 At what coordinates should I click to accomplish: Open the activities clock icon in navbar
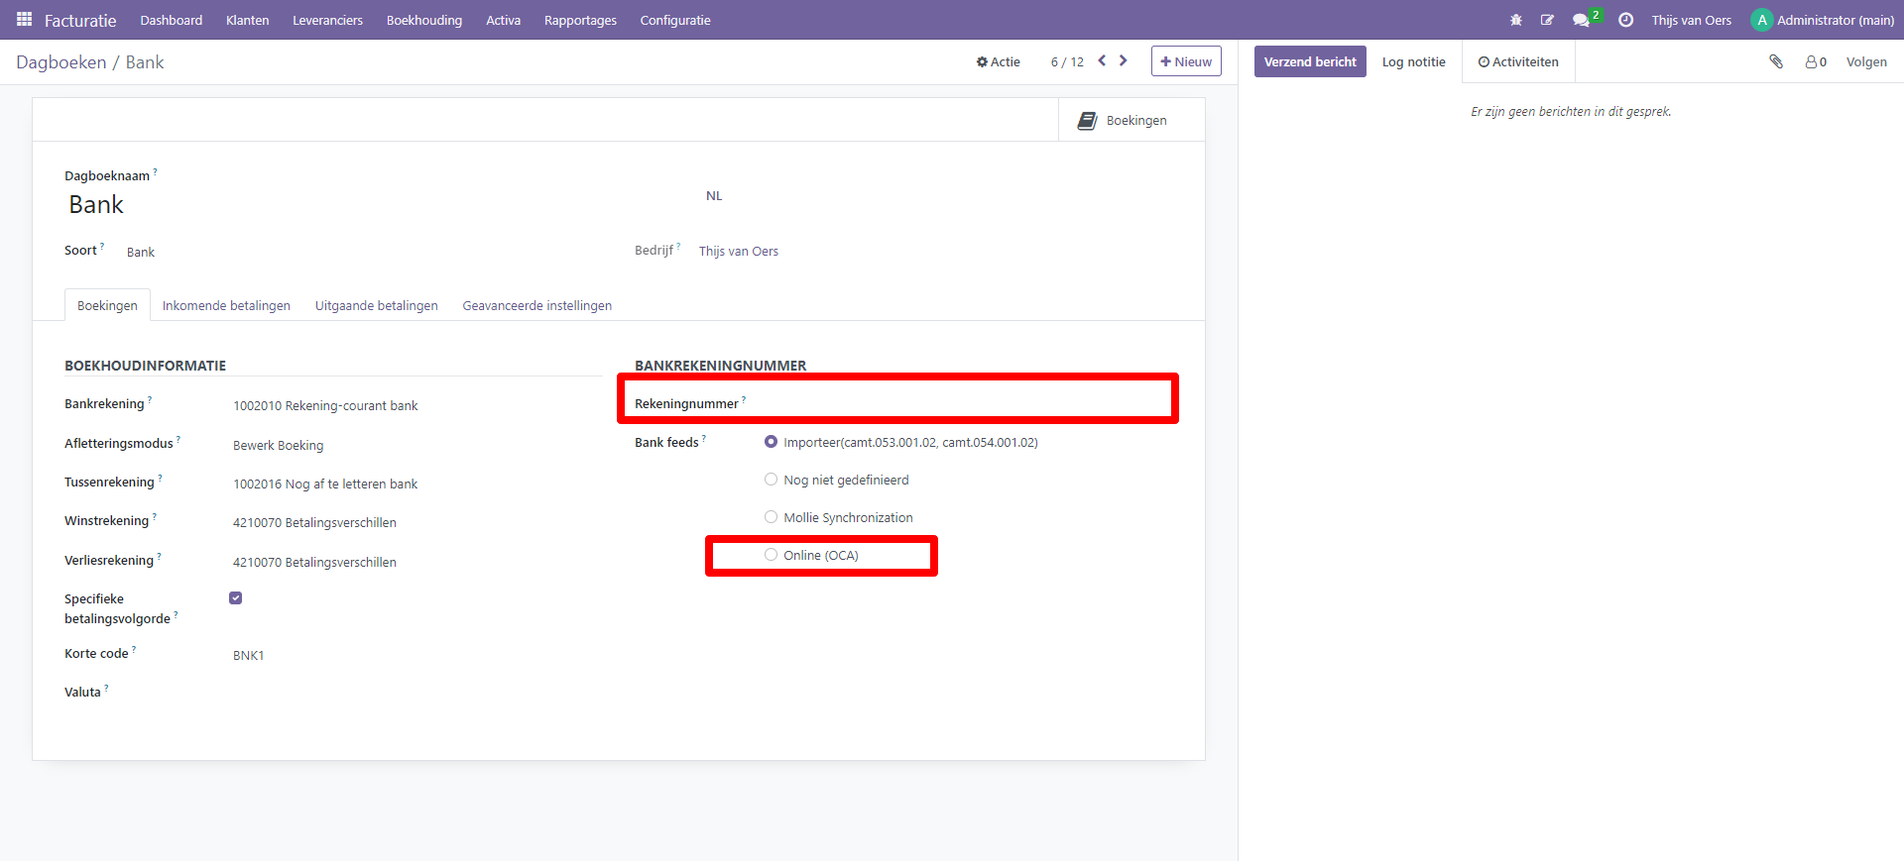click(1625, 20)
